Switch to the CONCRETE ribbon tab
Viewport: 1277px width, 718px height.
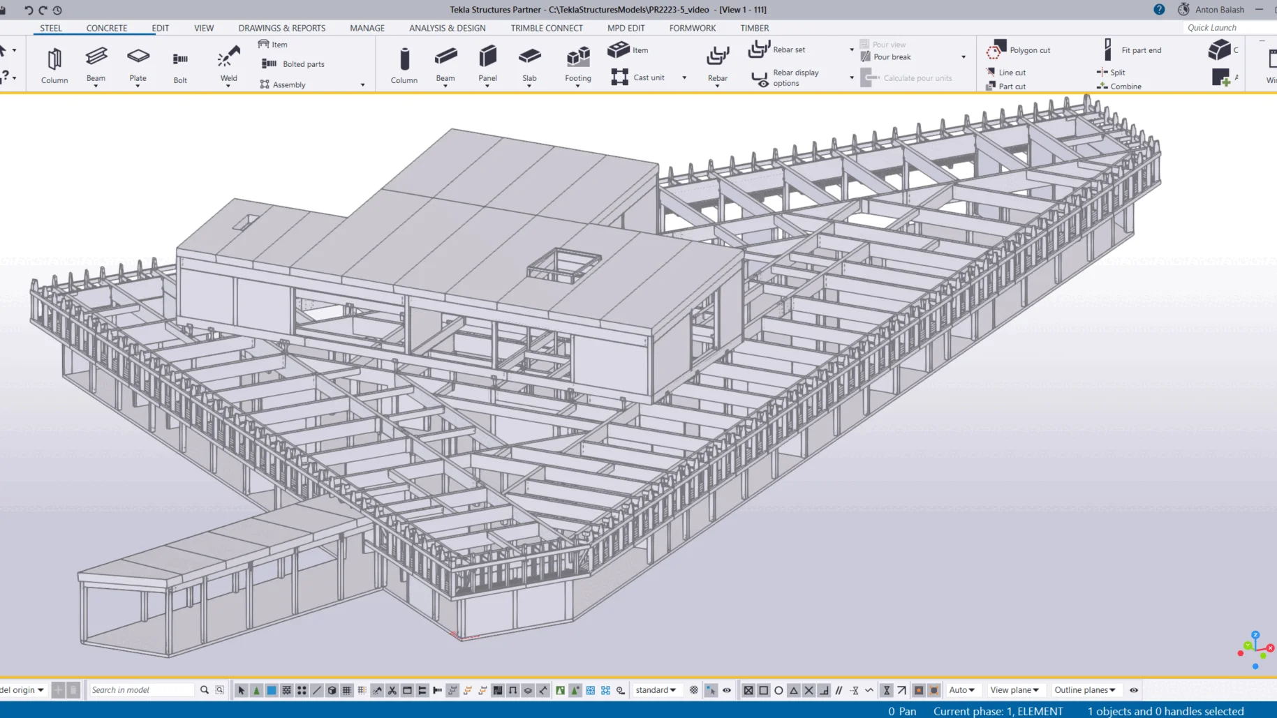(107, 28)
